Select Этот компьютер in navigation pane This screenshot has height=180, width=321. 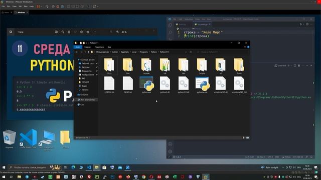(x=86, y=100)
